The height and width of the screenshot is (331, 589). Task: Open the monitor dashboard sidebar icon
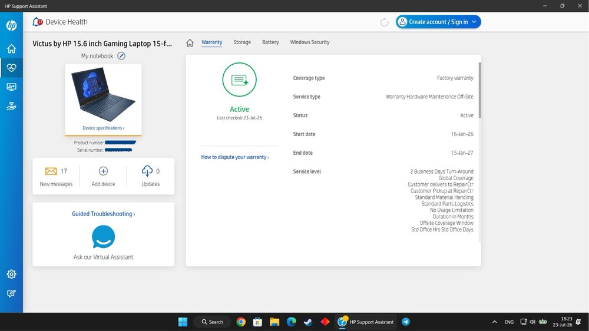tap(11, 87)
